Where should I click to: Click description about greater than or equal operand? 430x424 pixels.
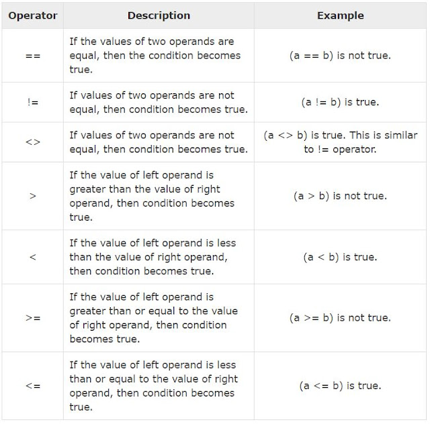(154, 318)
